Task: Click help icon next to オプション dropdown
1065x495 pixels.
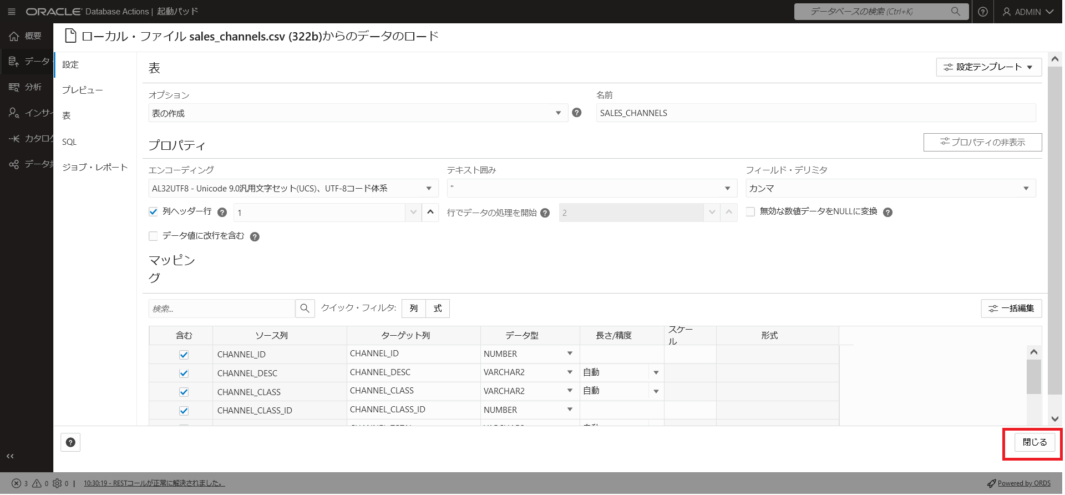Action: click(x=577, y=113)
